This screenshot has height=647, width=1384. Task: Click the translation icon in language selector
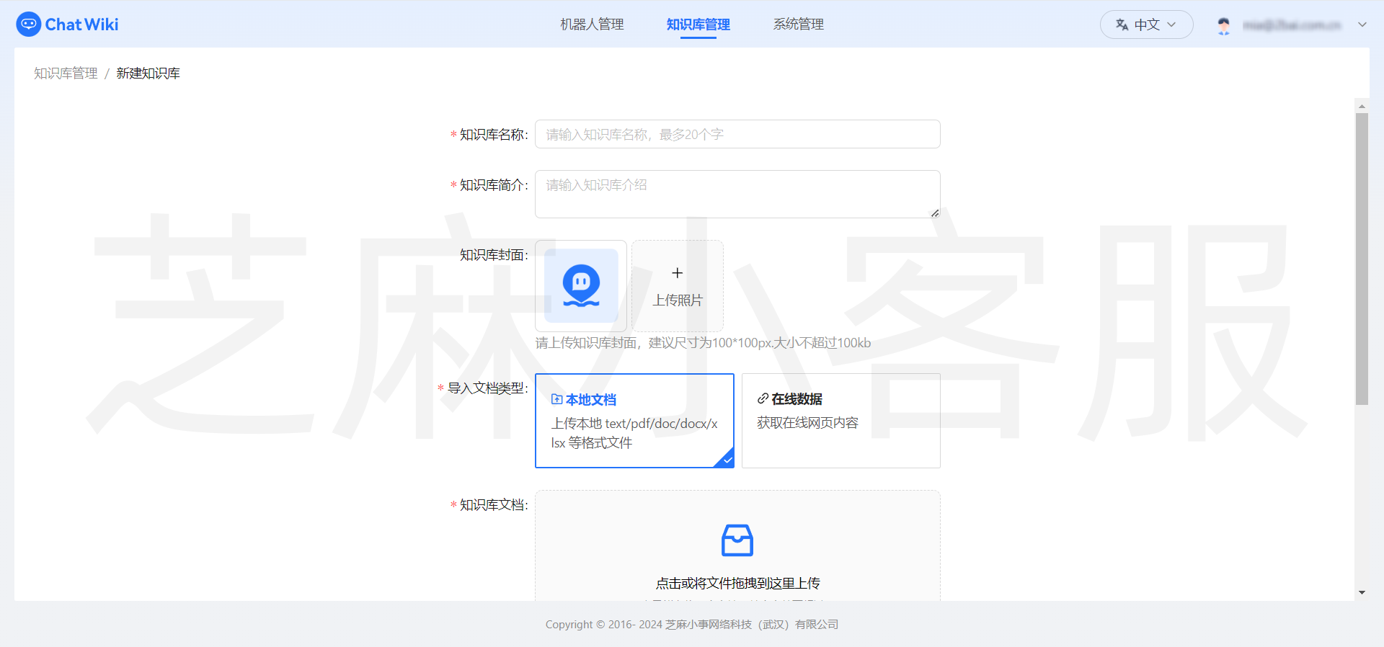1122,24
